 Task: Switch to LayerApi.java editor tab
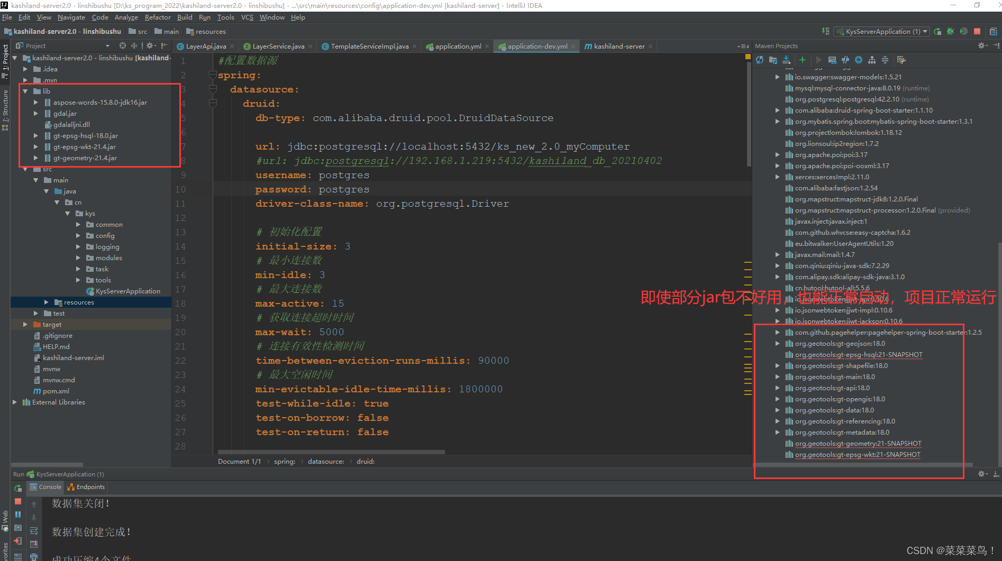pos(206,47)
